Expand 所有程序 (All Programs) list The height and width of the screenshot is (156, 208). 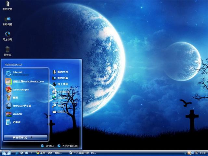click(x=25, y=137)
